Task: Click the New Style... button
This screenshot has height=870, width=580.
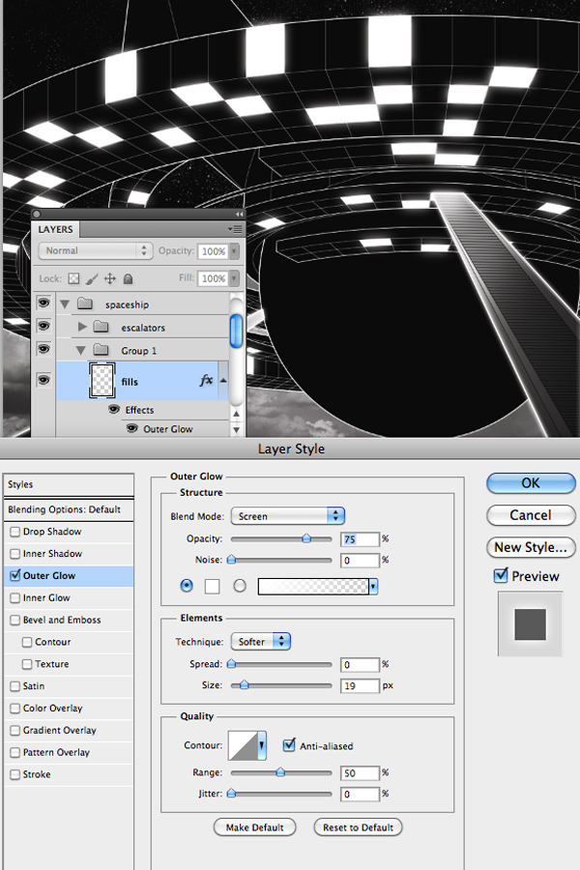Action: [531, 547]
